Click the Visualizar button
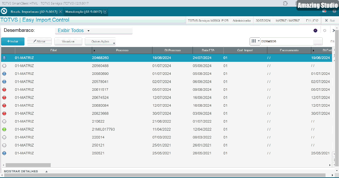 tap(68, 41)
